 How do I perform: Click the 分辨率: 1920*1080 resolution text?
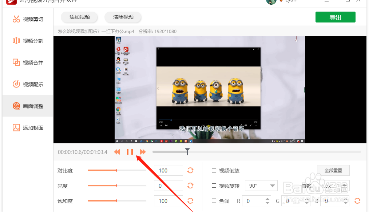pyautogui.click(x=158, y=32)
